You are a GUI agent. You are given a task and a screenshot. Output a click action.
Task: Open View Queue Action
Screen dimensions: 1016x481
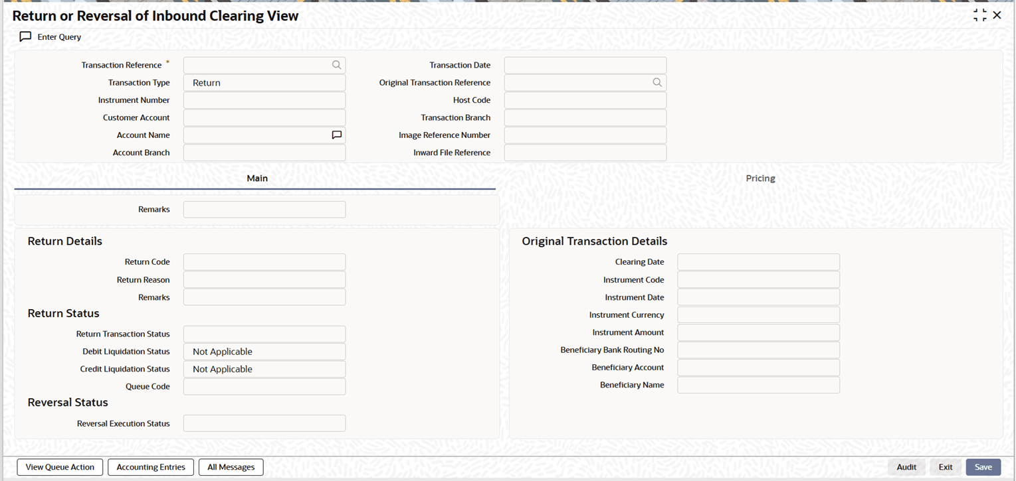[x=60, y=467]
